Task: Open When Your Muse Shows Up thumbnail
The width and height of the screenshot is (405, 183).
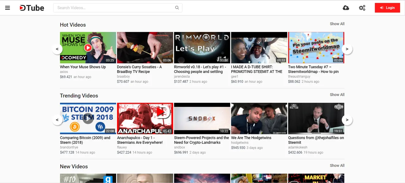Action: point(88,48)
